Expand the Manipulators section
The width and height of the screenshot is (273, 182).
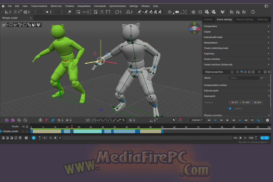(237, 43)
